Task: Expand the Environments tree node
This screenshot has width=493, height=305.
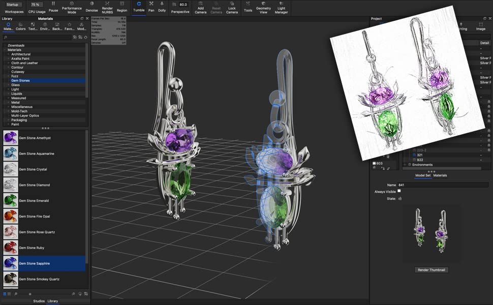Action: [405, 165]
